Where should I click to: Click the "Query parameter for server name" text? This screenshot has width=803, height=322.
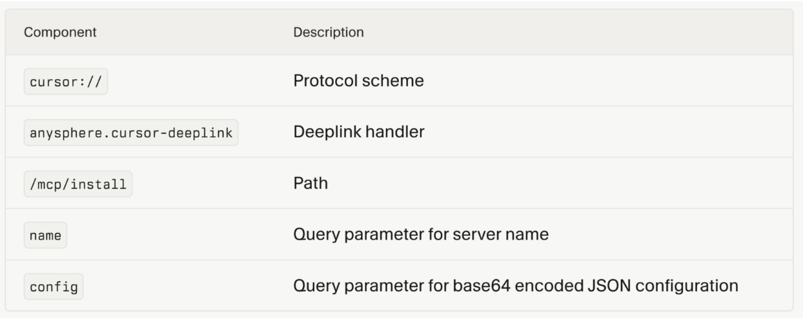(x=421, y=234)
